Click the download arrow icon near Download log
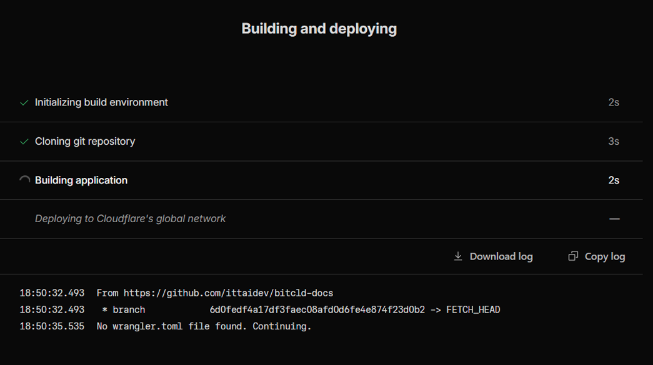653x365 pixels. pyautogui.click(x=457, y=256)
